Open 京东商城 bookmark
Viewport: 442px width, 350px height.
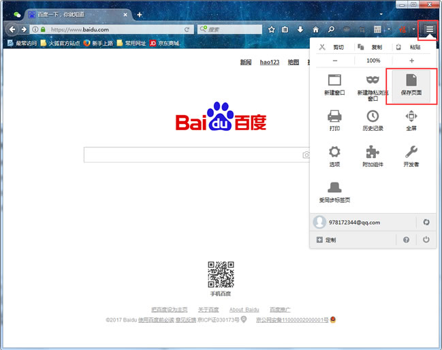click(165, 43)
